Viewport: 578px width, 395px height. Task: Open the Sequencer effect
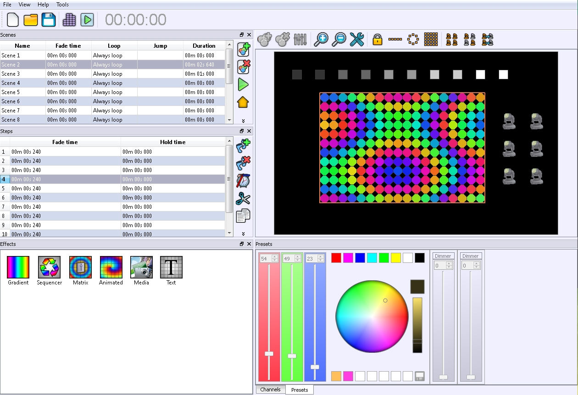[x=49, y=267]
